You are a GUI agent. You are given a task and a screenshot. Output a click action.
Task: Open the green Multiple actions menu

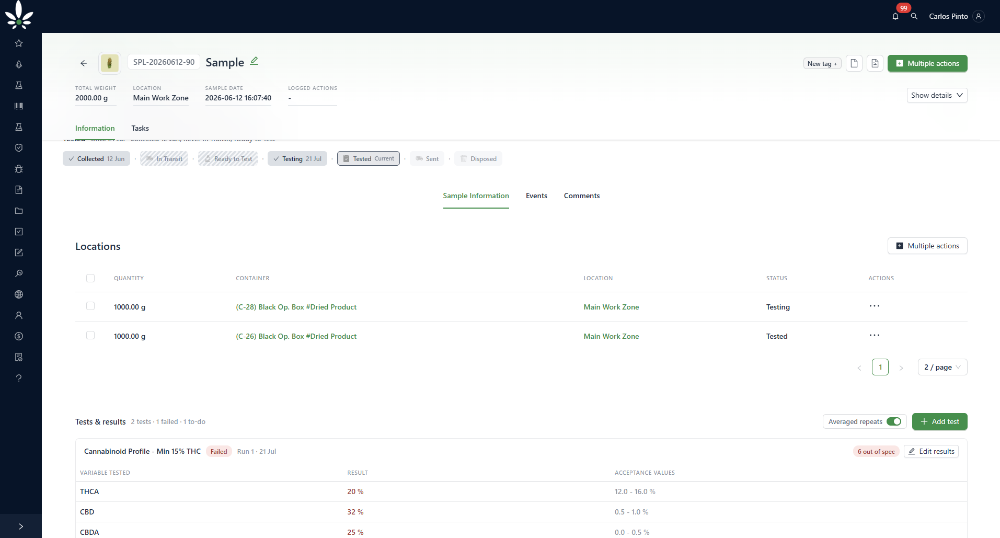(927, 63)
